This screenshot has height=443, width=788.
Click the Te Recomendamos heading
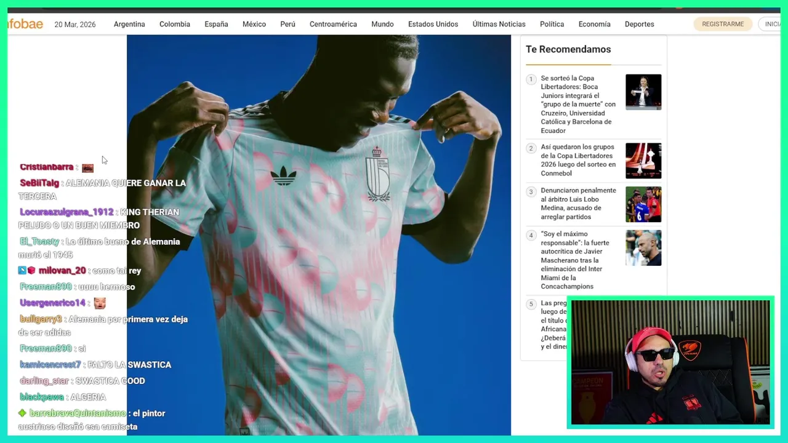pos(568,49)
